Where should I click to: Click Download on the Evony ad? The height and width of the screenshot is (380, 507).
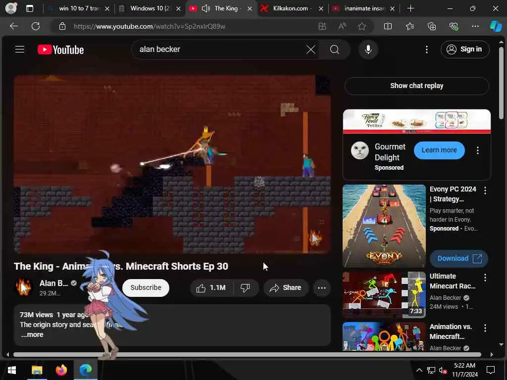click(x=459, y=258)
